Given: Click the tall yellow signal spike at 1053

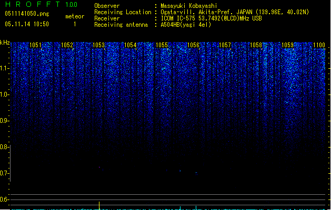Looking at the screenshot, I should (99, 206).
